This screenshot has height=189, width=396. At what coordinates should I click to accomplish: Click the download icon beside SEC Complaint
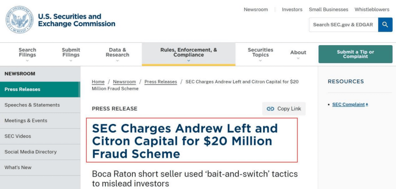tap(367, 104)
